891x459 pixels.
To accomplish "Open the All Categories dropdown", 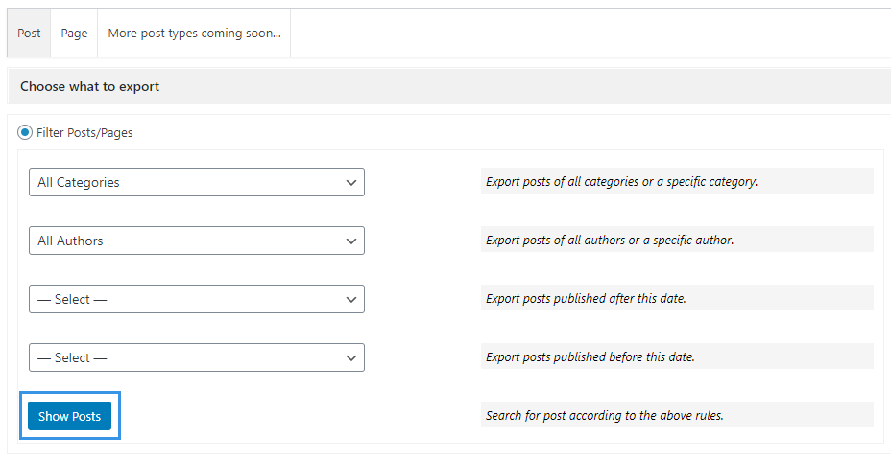I will coord(197,182).
